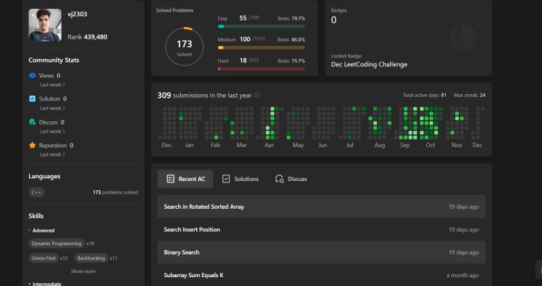Click the Medium problems progress bar
The width and height of the screenshot is (542, 286).
click(x=262, y=47)
